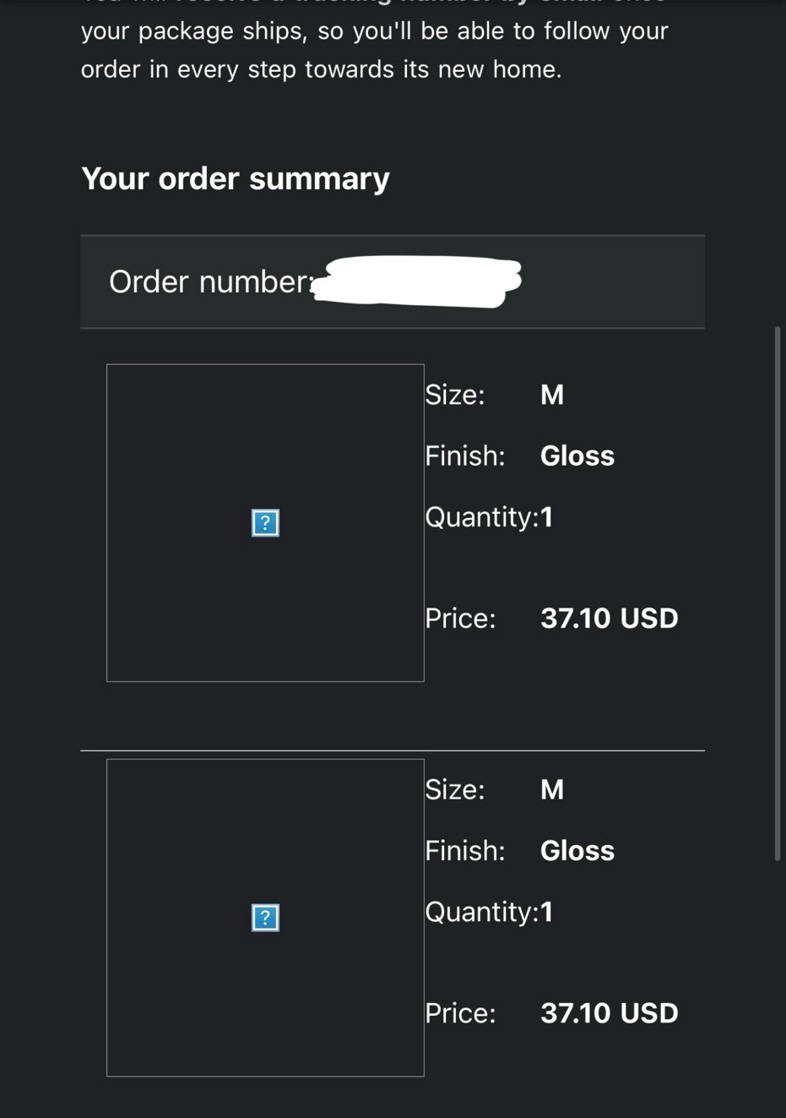
Task: Click the first item's Size value M
Action: click(552, 395)
